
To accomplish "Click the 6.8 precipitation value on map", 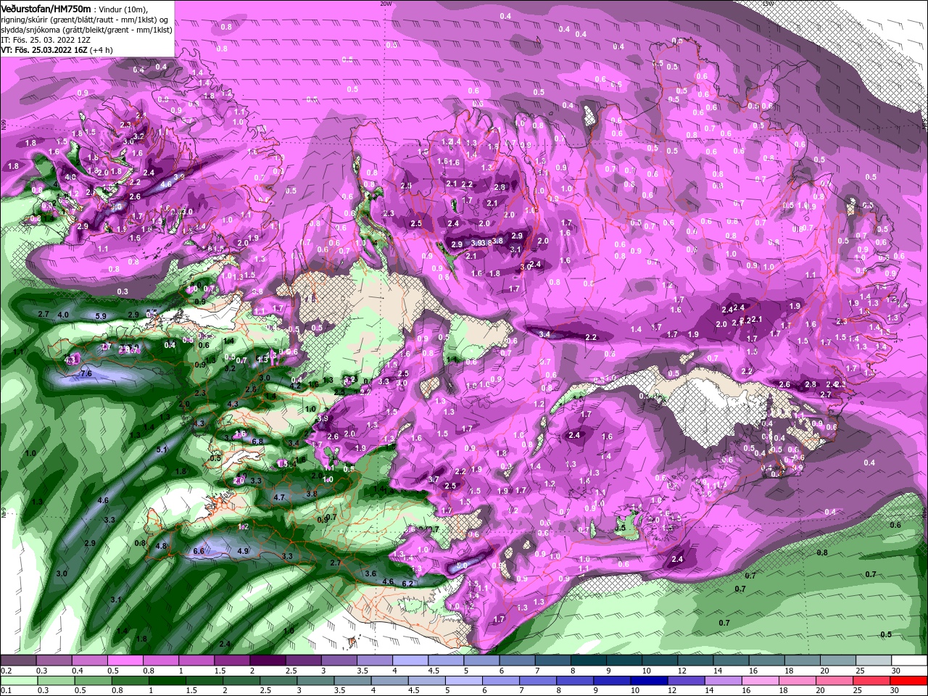I will point(257,441).
